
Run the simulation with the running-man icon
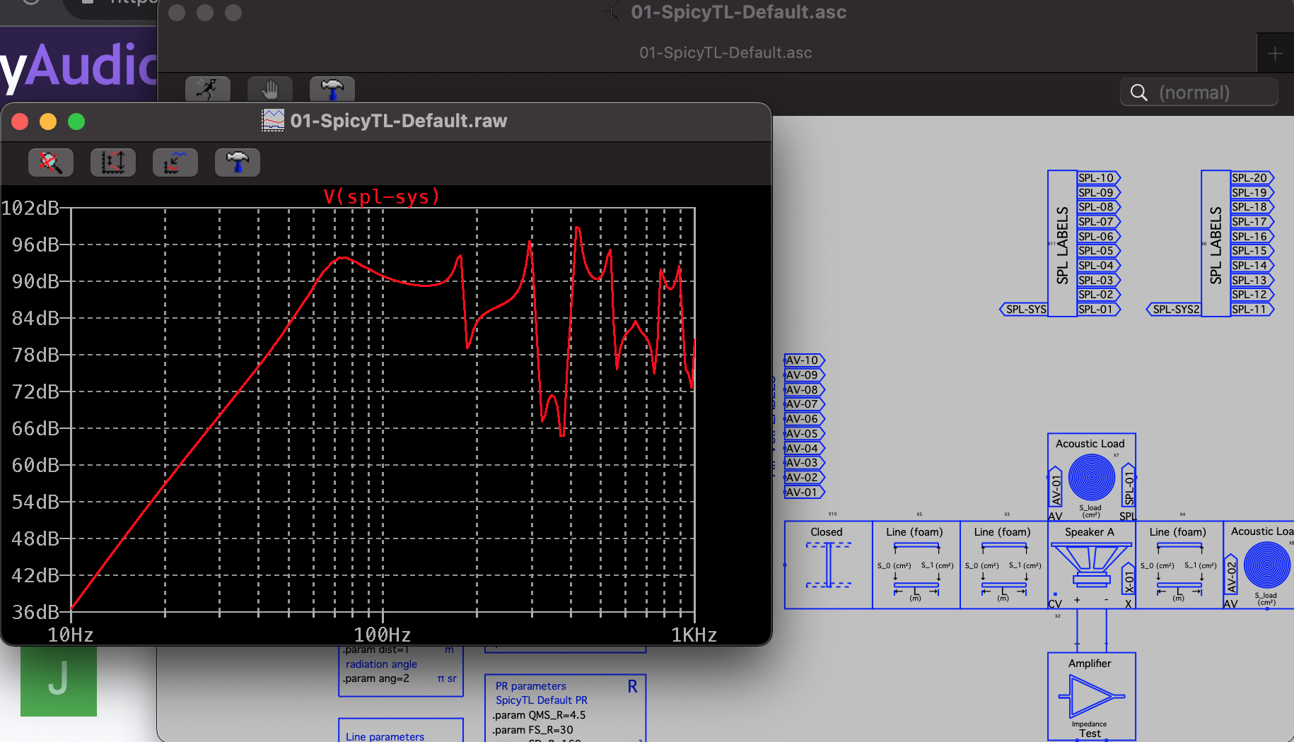(x=208, y=90)
